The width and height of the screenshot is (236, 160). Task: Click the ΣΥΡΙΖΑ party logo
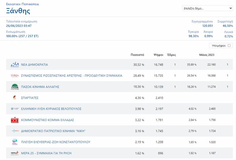[15, 76]
